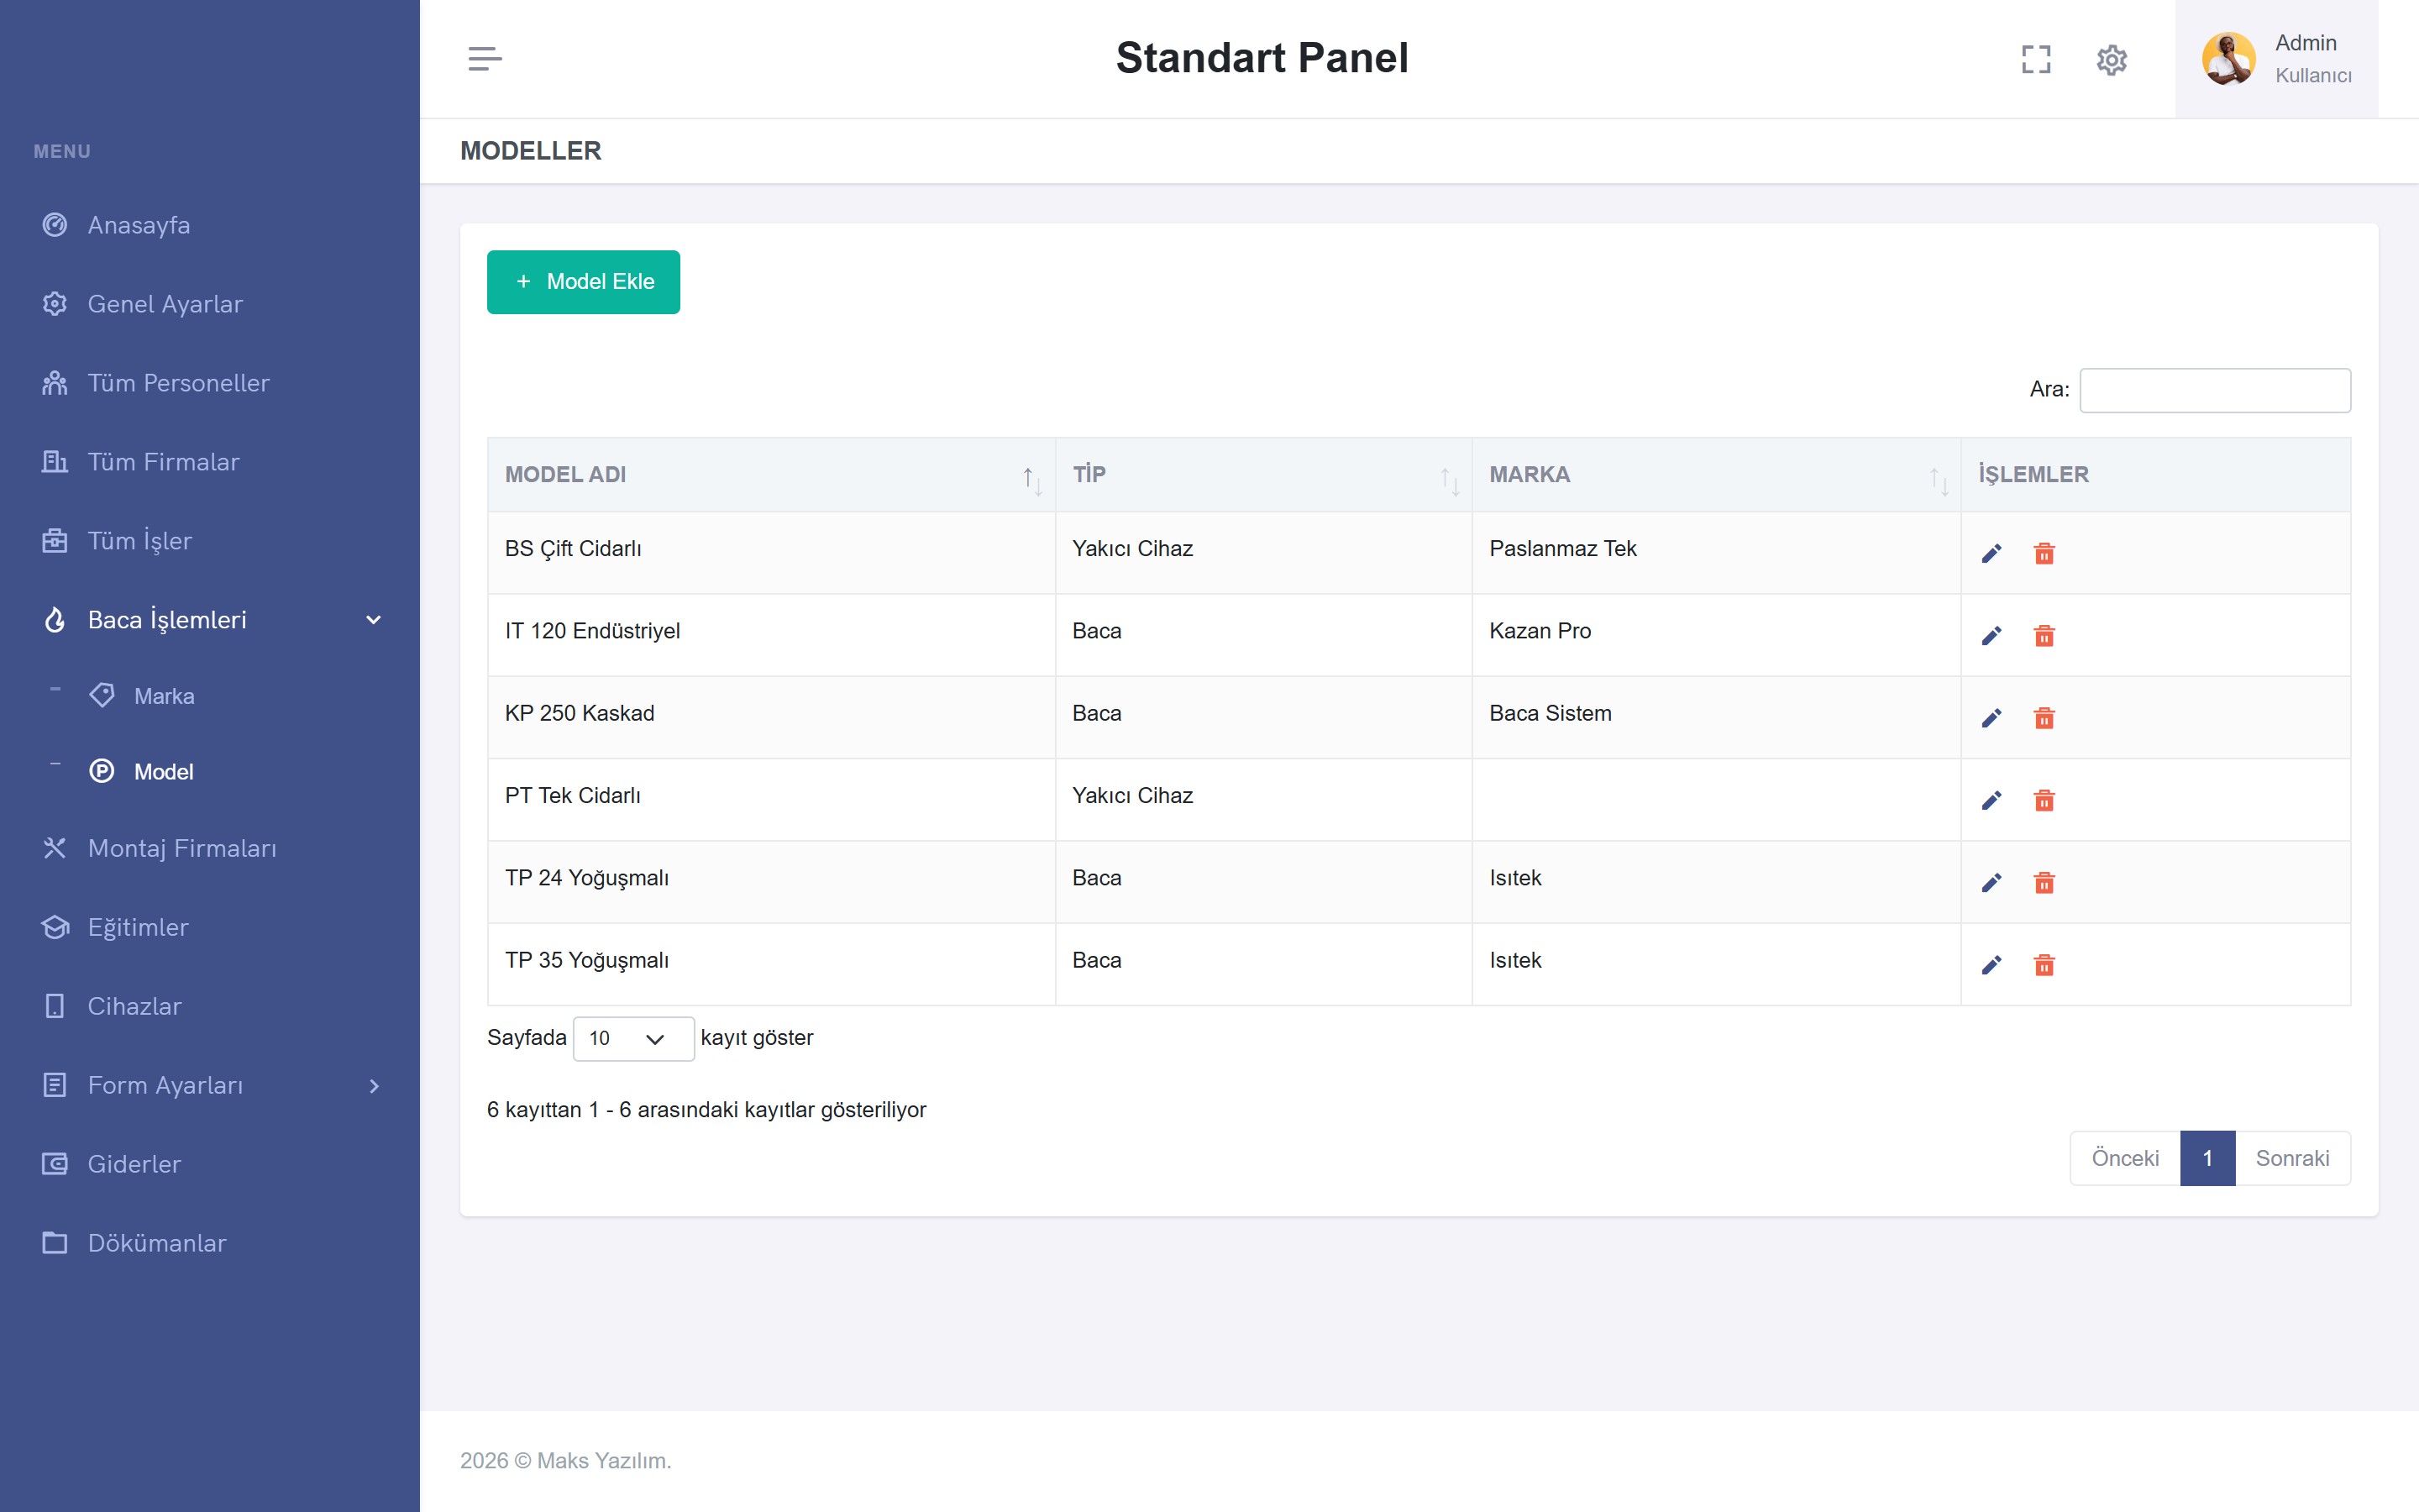Open Cihazlar in the sidebar
The height and width of the screenshot is (1512, 2419).
pyautogui.click(x=210, y=1006)
